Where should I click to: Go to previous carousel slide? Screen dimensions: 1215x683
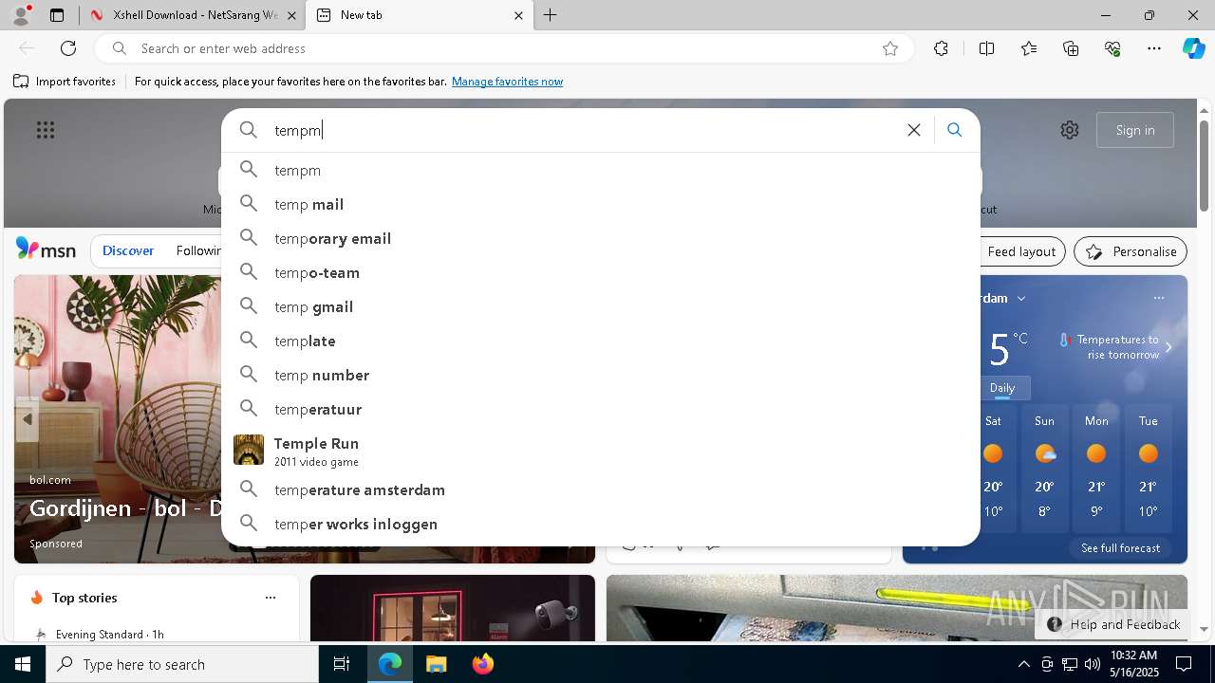28,418
